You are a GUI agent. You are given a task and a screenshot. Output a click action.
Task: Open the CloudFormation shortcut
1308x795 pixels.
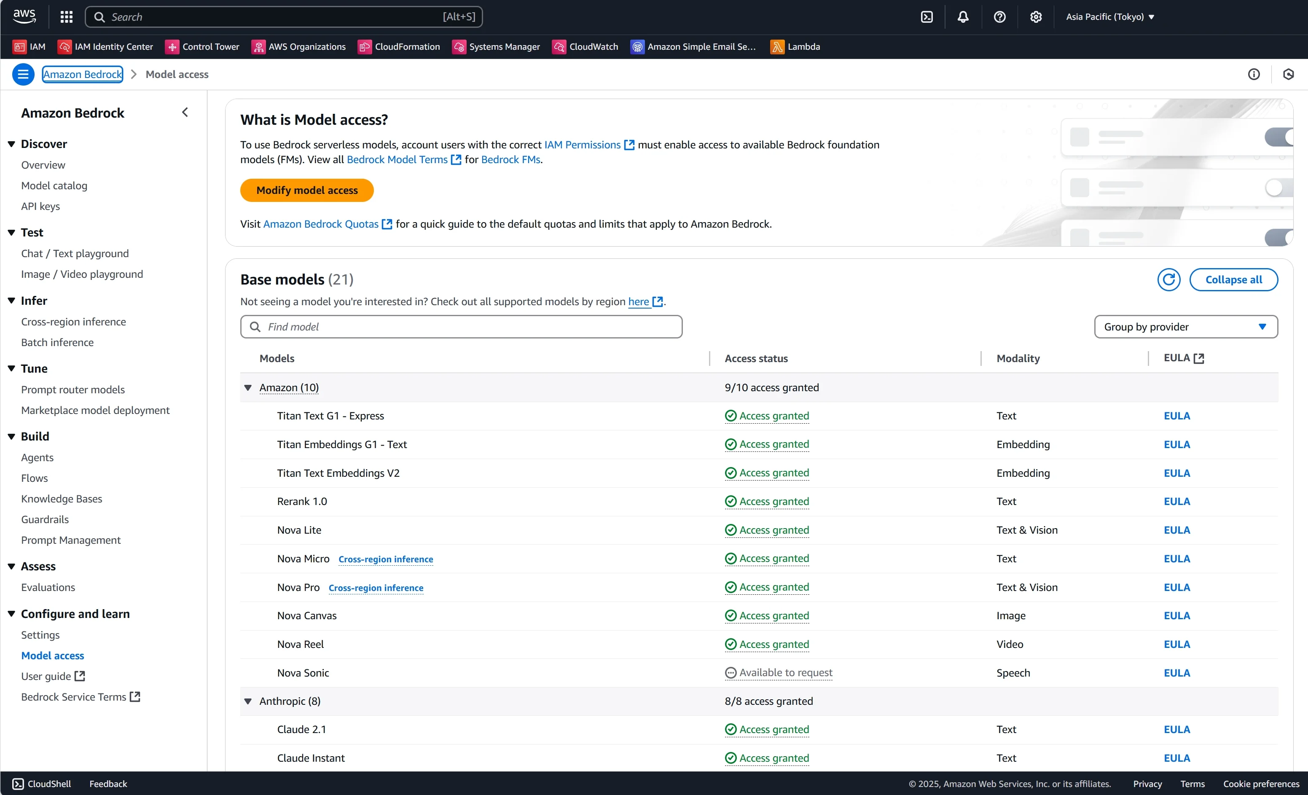tap(399, 47)
